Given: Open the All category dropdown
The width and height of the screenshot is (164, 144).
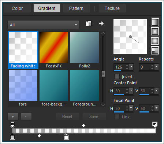Looking at the screenshot, I should pyautogui.click(x=43, y=25).
